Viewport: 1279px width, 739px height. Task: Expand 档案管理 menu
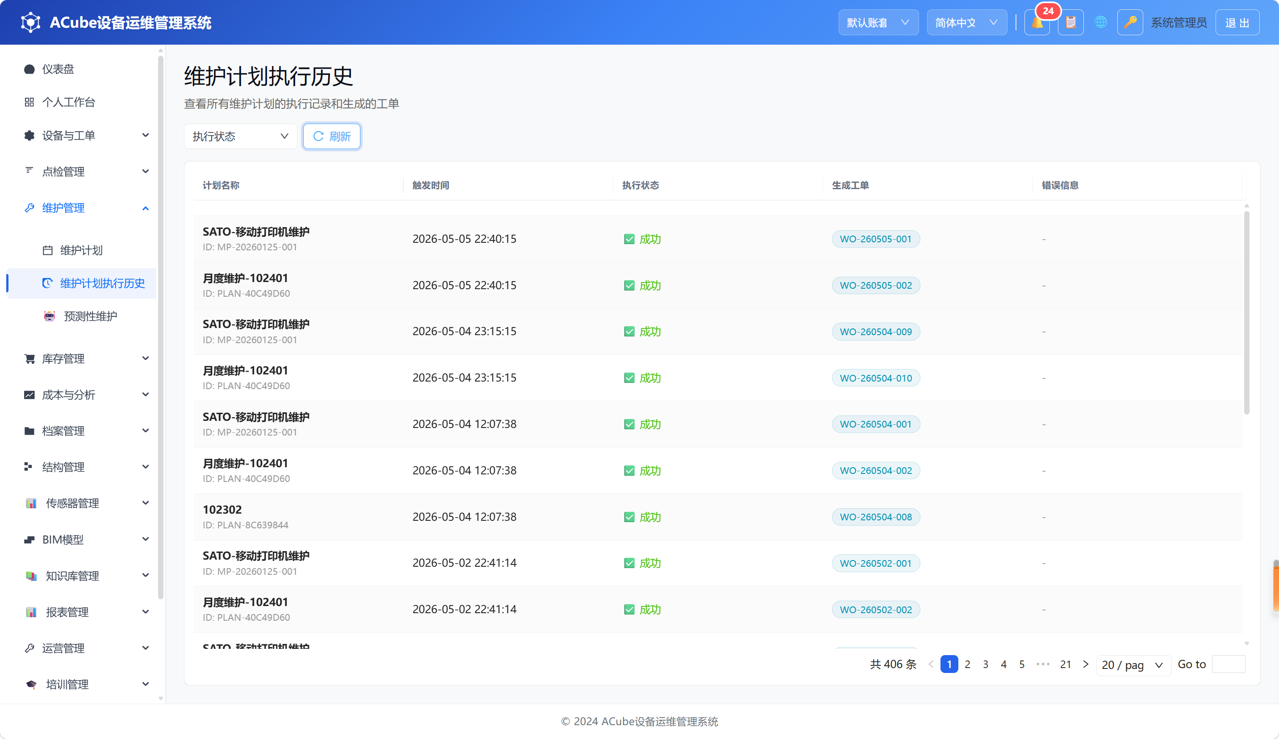[81, 431]
